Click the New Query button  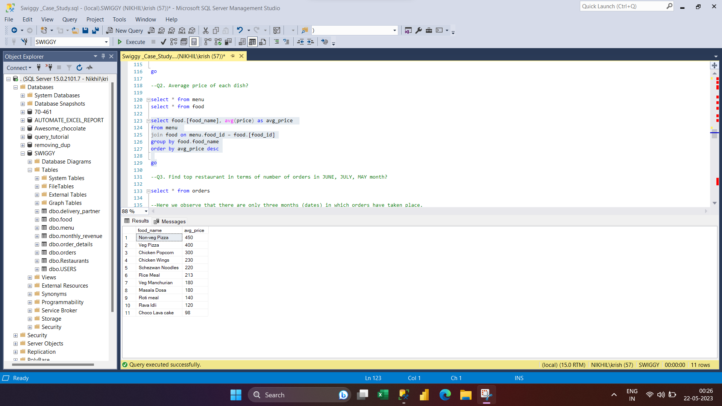tap(124, 30)
